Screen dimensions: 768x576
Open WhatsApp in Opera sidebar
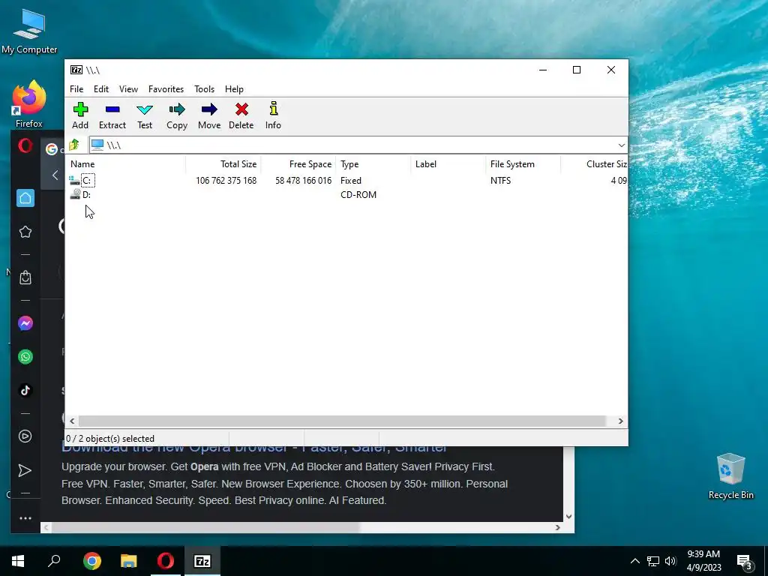25,356
